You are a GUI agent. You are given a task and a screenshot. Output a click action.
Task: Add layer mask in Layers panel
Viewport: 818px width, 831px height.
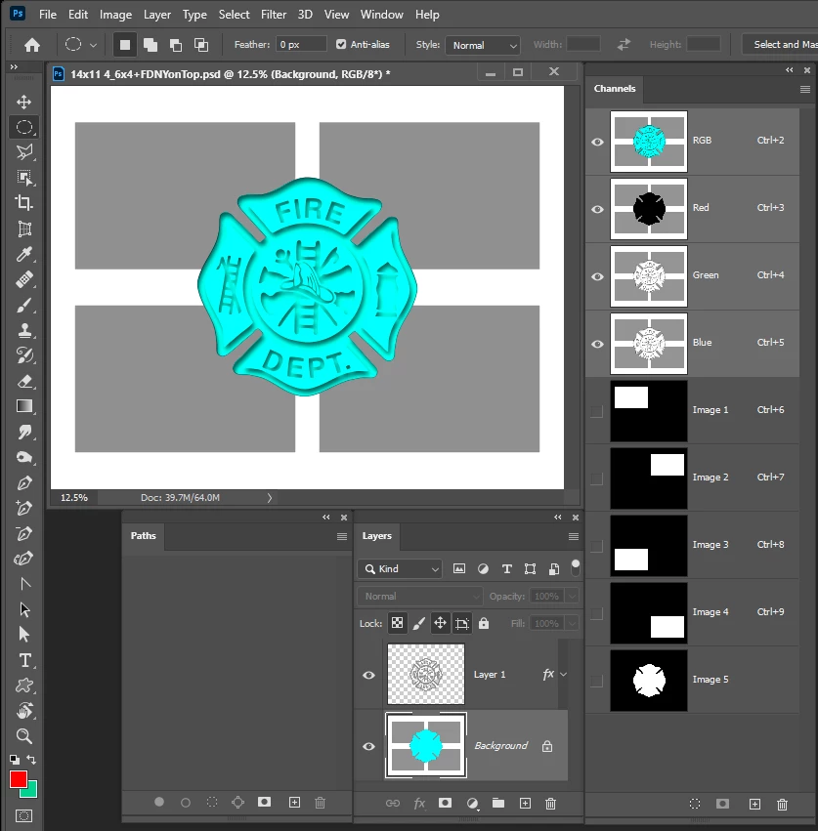click(x=445, y=803)
